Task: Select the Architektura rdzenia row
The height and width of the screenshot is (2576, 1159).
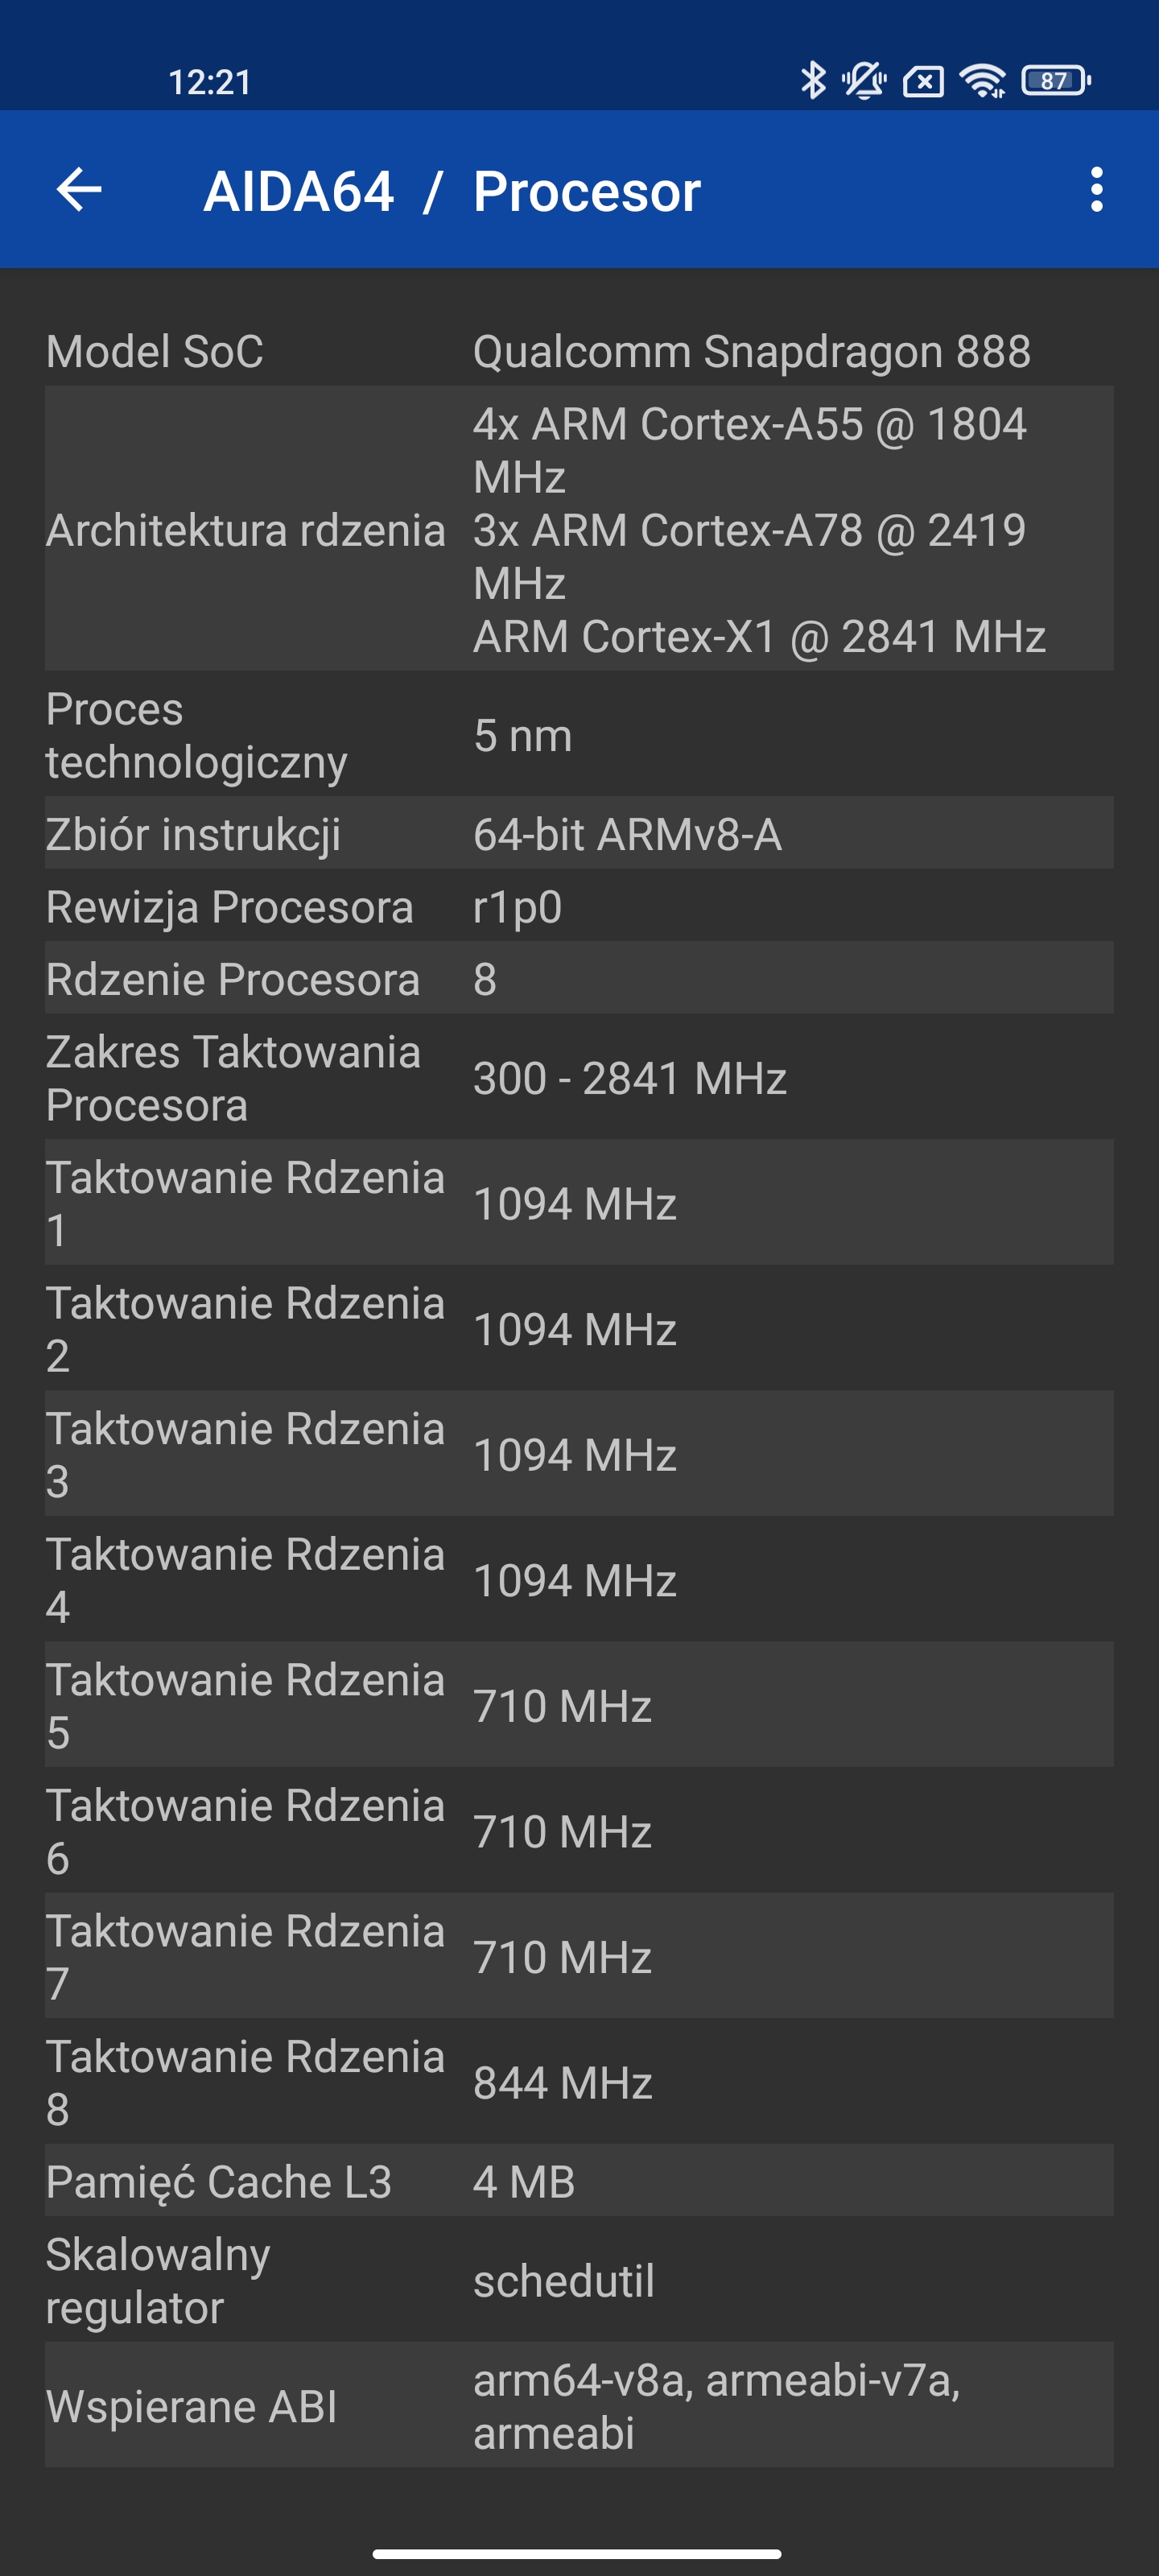Action: [x=579, y=529]
